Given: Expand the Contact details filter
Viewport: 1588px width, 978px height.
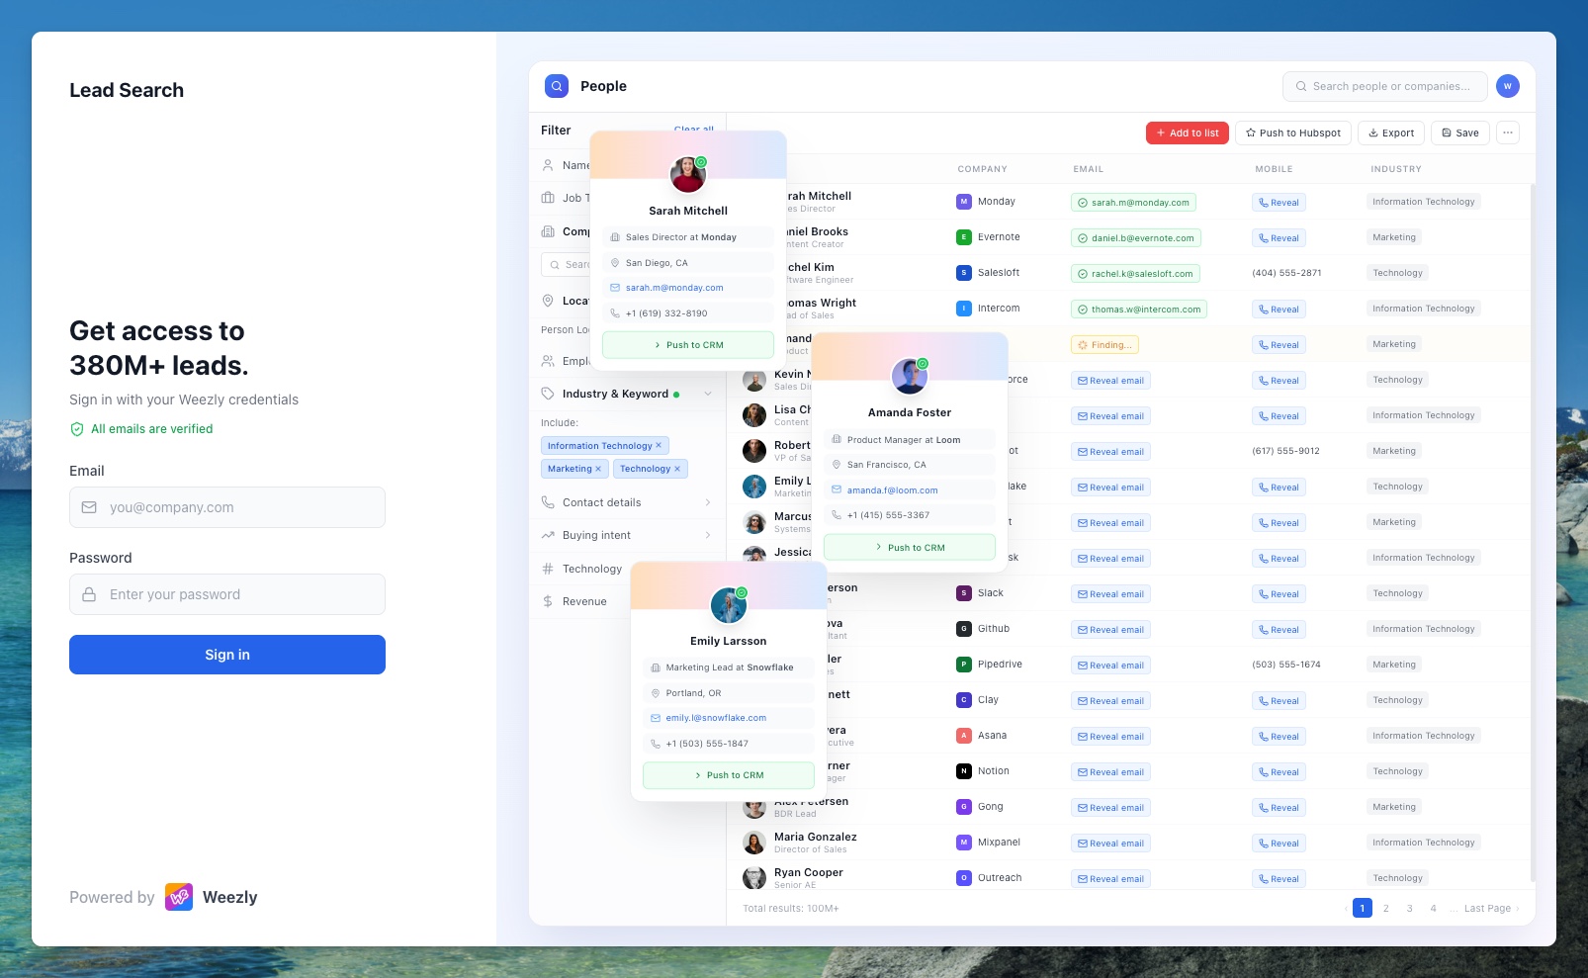Looking at the screenshot, I should (x=708, y=502).
